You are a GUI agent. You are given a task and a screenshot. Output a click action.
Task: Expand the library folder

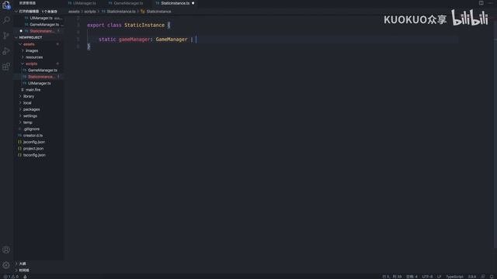29,96
